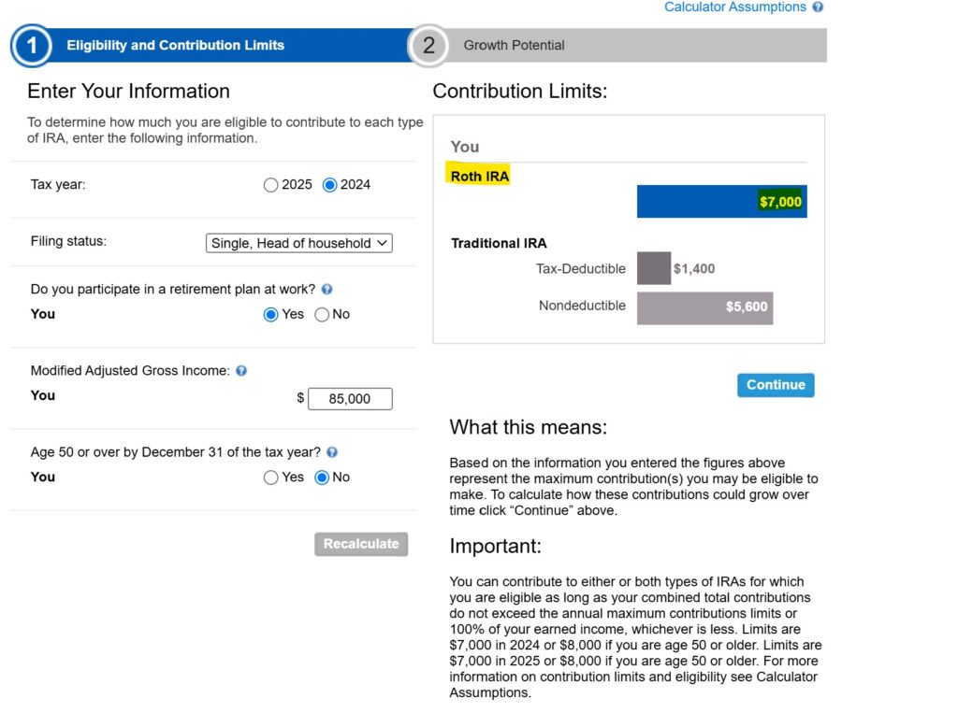The width and height of the screenshot is (958, 713).
Task: Select Yes for age 50 or over
Action: (x=270, y=478)
